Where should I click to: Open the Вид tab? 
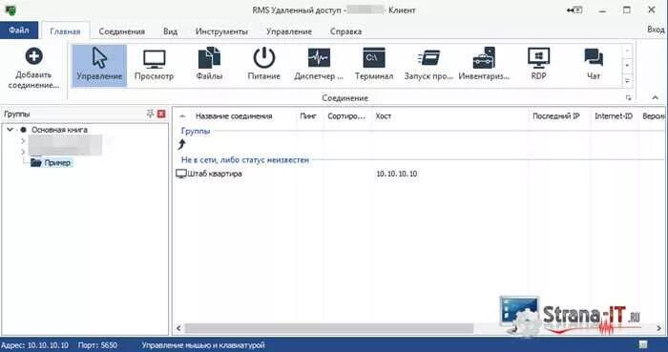(171, 31)
